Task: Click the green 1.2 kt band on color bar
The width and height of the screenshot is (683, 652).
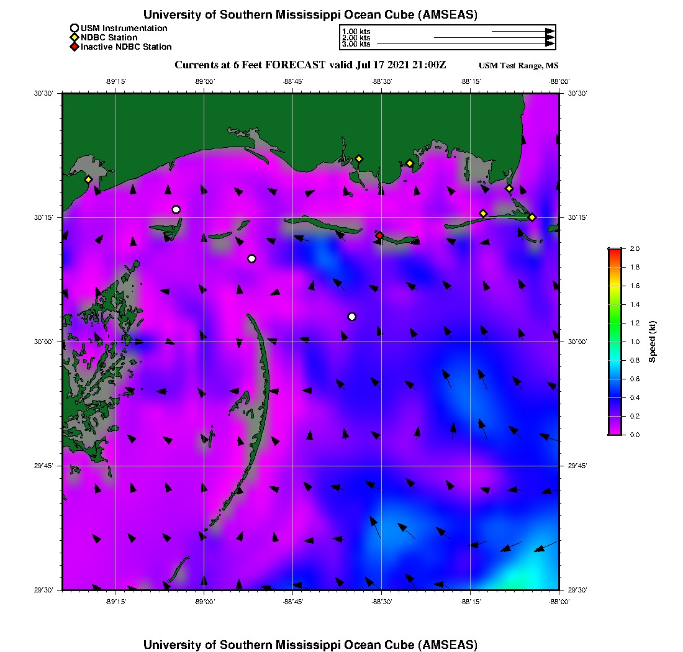Action: point(615,323)
